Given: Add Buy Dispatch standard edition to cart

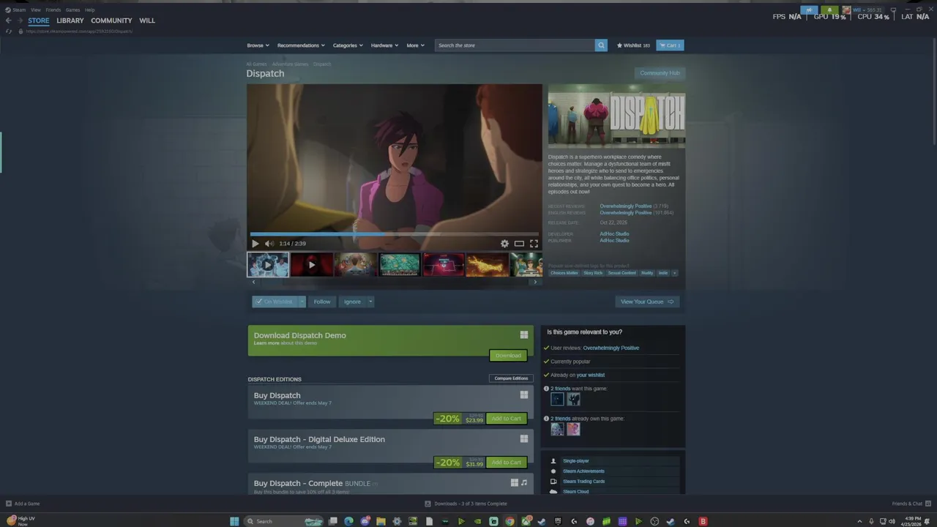Looking at the screenshot, I should [x=506, y=419].
